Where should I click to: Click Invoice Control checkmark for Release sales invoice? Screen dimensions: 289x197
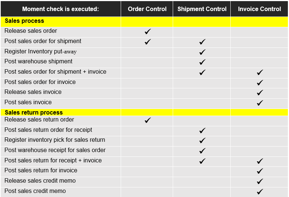pyautogui.click(x=260, y=92)
